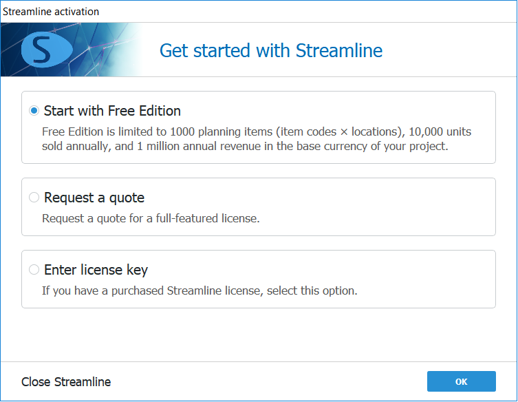The width and height of the screenshot is (518, 402).
Task: Click the "Get started with Streamline" heading
Action: click(x=271, y=50)
